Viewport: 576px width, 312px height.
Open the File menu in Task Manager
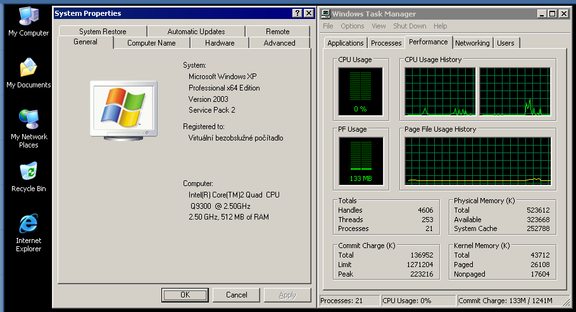pos(328,26)
